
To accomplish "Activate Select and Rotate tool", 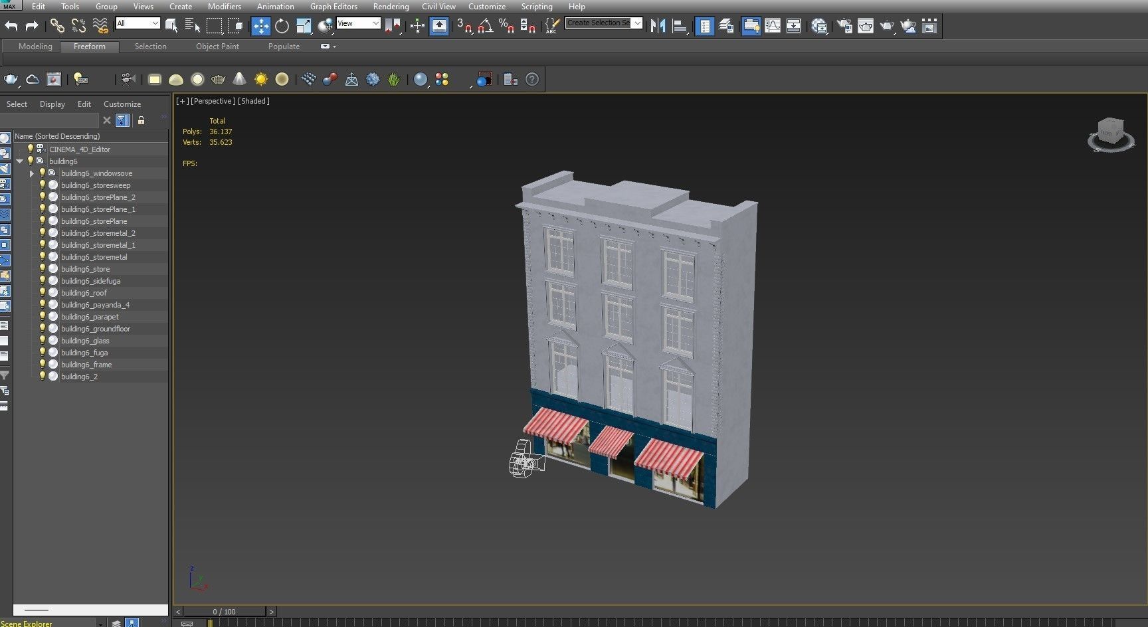I will 282,26.
